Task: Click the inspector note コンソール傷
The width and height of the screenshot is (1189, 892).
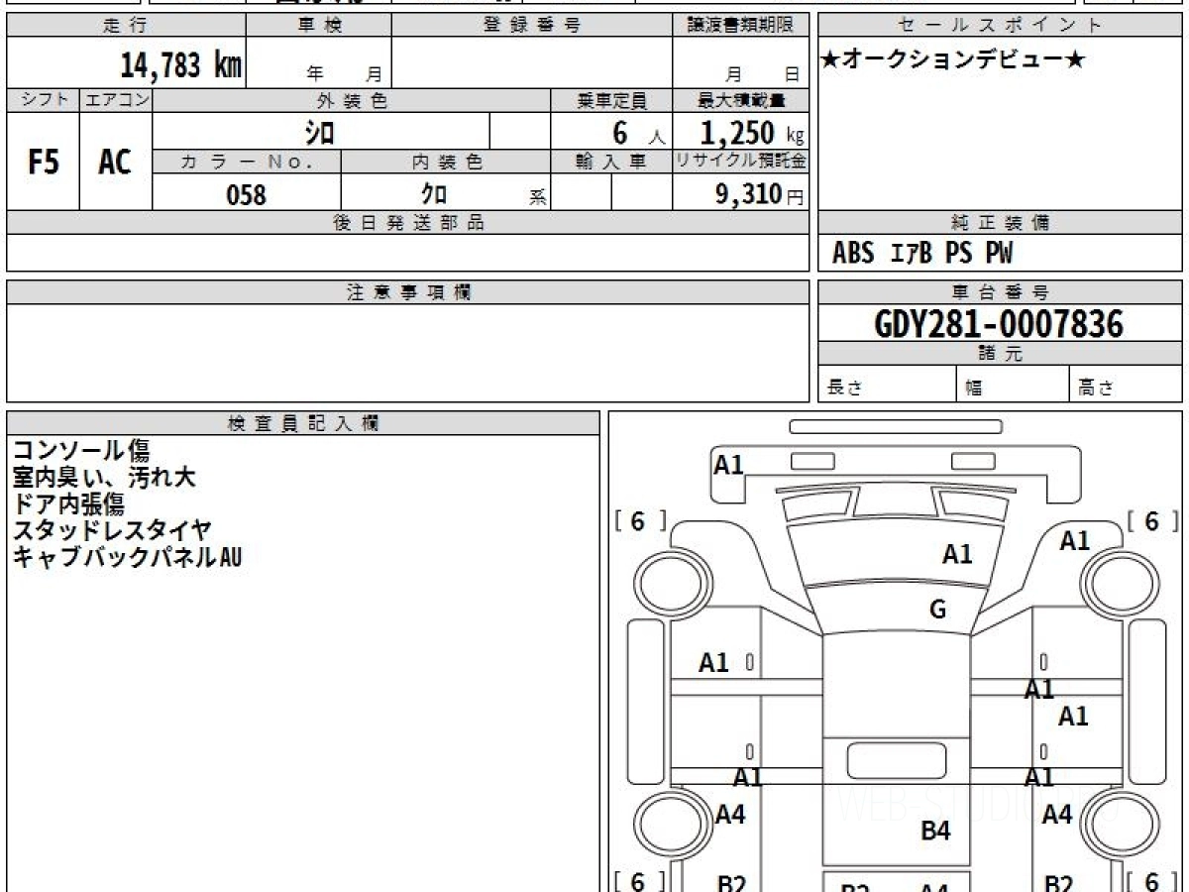Action: point(81,451)
